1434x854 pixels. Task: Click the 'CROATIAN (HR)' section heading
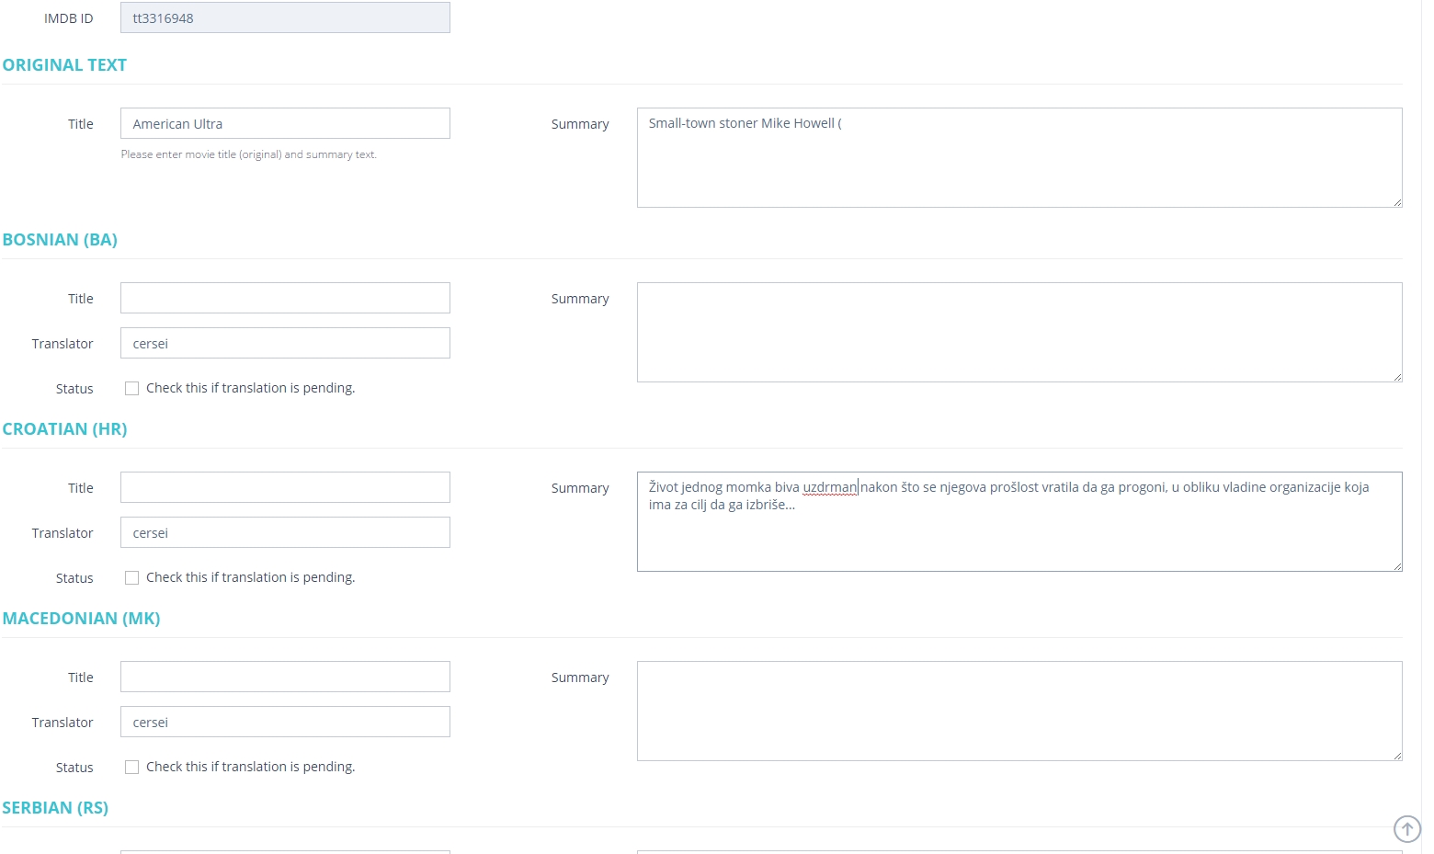(64, 429)
